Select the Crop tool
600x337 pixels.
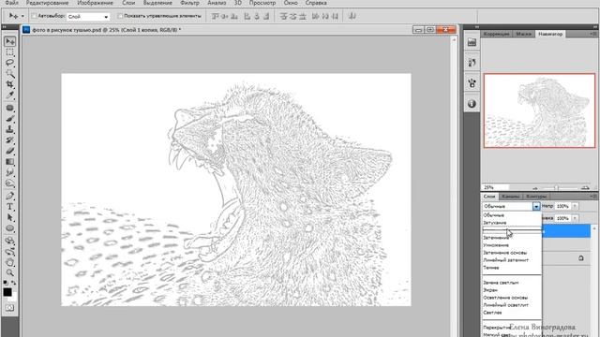pyautogui.click(x=10, y=84)
